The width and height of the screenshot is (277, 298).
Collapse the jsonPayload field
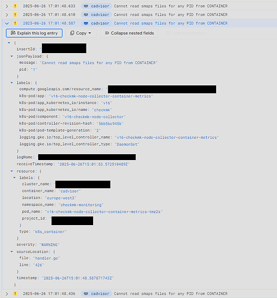(12, 56)
